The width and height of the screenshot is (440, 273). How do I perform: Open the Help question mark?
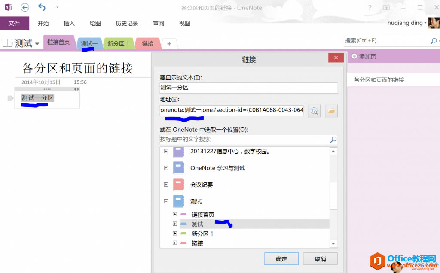pyautogui.click(x=370, y=8)
